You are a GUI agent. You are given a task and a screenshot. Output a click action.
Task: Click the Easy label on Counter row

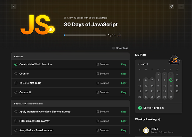pyautogui.click(x=124, y=74)
